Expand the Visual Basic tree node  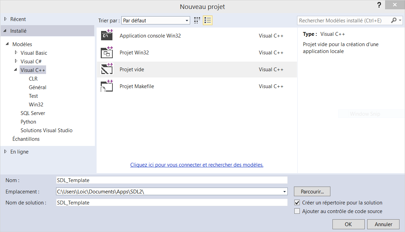pyautogui.click(x=16, y=53)
